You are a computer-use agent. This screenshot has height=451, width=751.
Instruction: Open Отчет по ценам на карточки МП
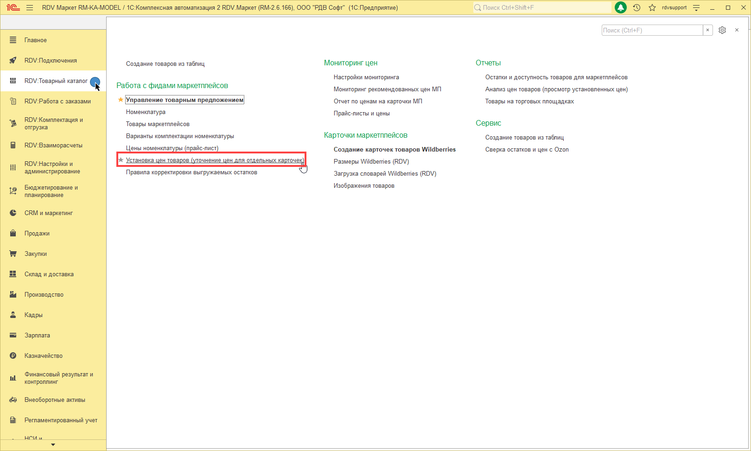click(378, 101)
